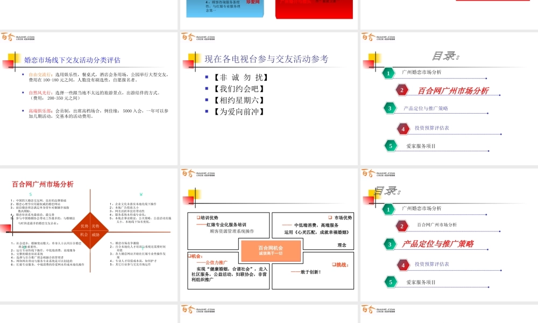Viewport: 538px width, 323px height.
Task: Click the number 2 badge beside highlighted 百合网广州市场分析
Action: (x=402, y=90)
